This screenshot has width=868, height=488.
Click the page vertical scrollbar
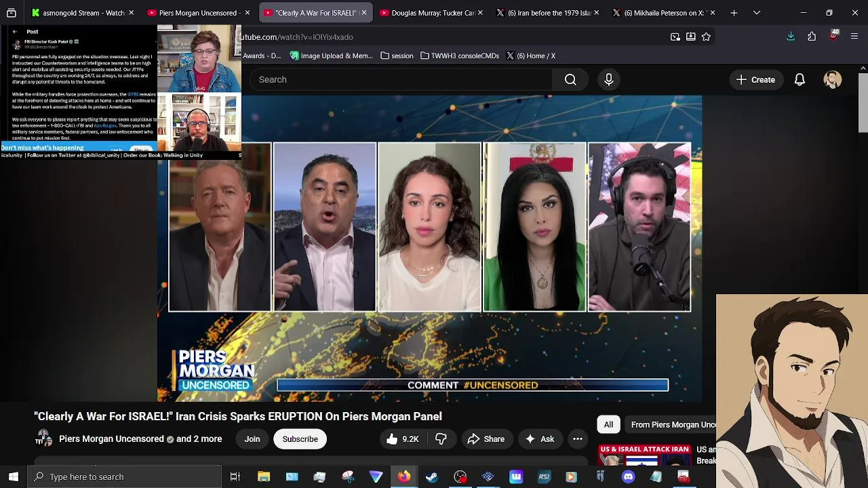(x=863, y=102)
